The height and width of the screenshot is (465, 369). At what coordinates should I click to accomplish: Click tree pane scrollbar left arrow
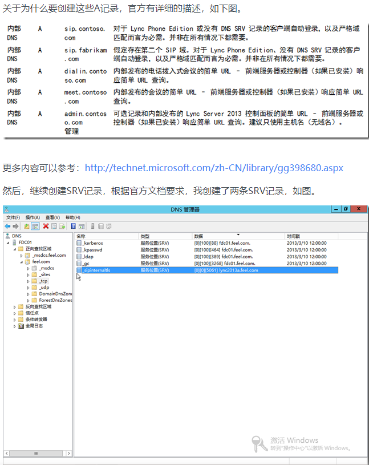6,454
